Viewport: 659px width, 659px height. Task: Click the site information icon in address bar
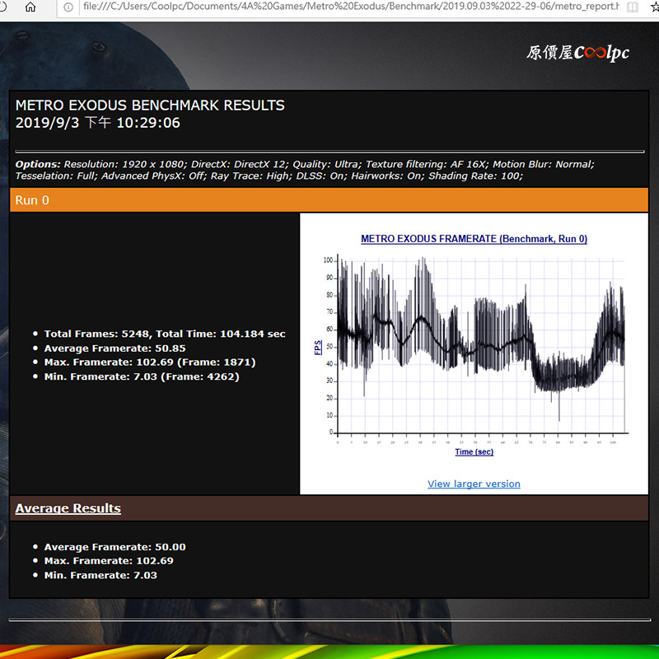pos(68,7)
